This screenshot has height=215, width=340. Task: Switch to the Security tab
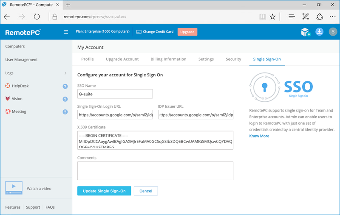click(x=233, y=59)
